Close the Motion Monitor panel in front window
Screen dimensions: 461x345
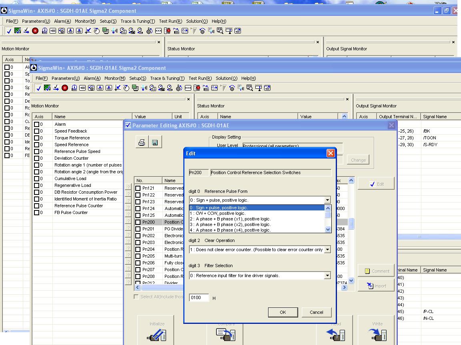click(x=188, y=99)
